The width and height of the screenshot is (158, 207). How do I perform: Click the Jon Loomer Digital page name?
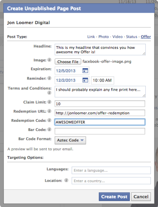pyautogui.click(x=28, y=23)
